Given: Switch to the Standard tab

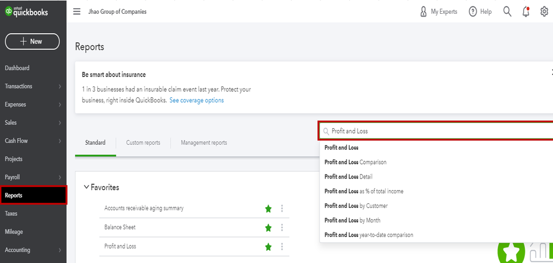Looking at the screenshot, I should [x=95, y=143].
